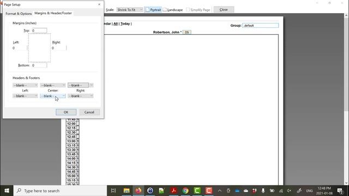Click the Group field showing .default
Viewport: 349px width, 196px height.
coord(261,26)
